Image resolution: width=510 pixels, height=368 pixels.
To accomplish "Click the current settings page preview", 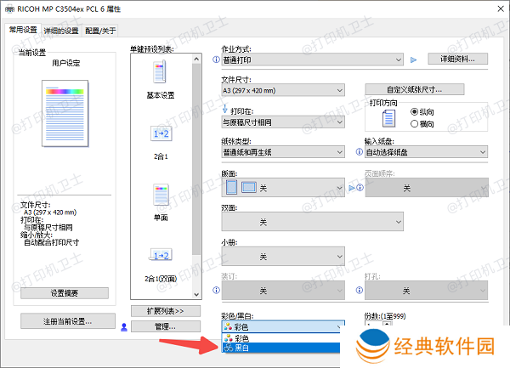I will pyautogui.click(x=65, y=113).
